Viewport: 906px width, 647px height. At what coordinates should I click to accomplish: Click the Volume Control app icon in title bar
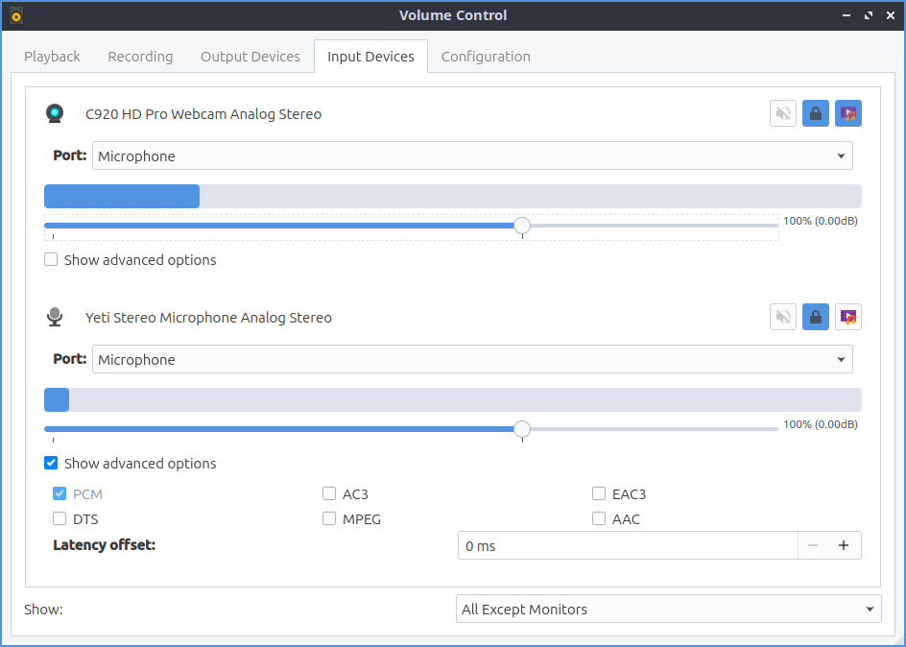tap(15, 15)
